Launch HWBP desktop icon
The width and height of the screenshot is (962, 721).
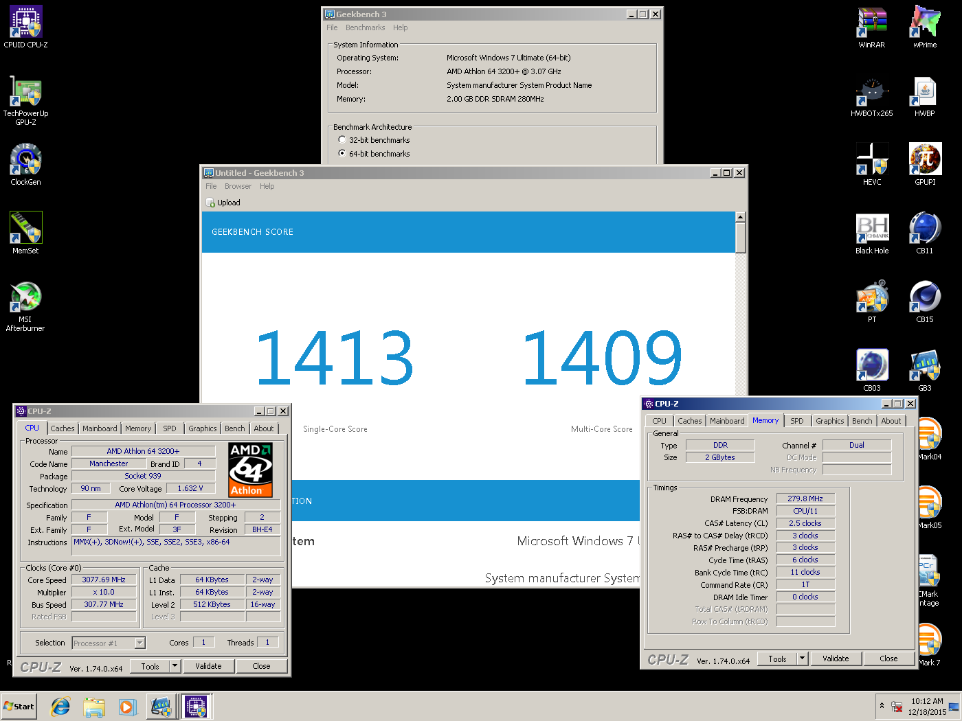coord(925,96)
